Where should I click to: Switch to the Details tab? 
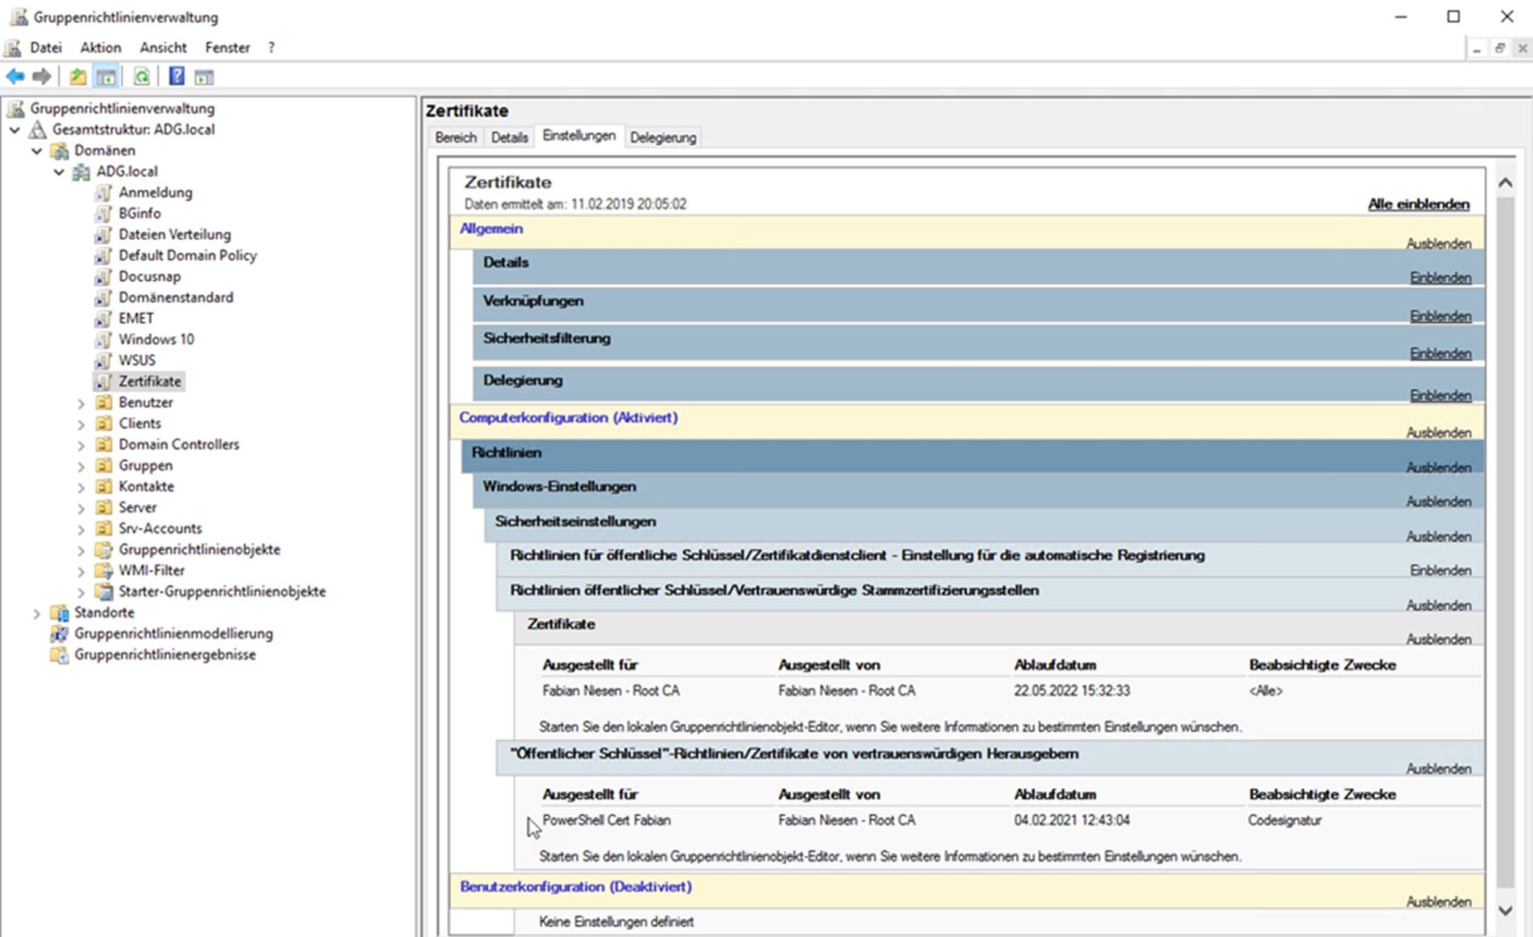point(509,137)
